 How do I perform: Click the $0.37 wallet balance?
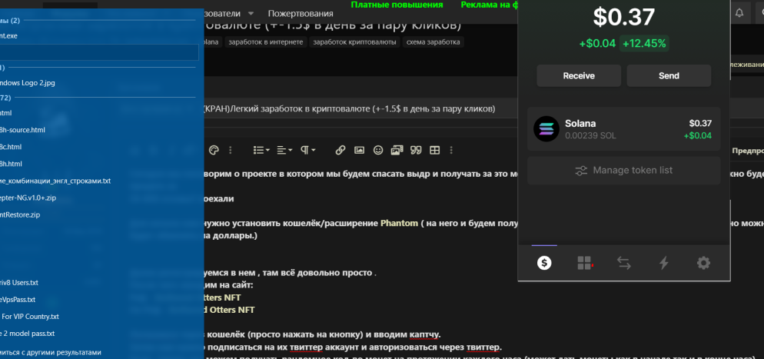[x=623, y=18]
